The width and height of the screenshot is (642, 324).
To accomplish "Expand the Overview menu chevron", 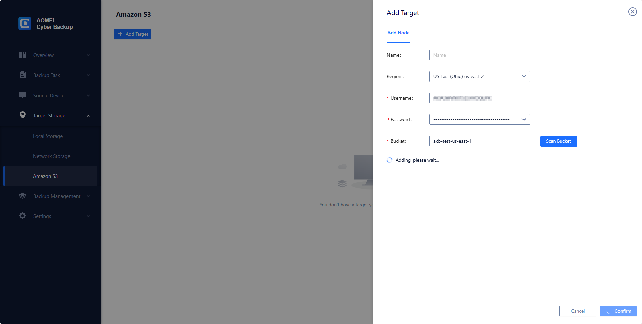I will pos(88,55).
